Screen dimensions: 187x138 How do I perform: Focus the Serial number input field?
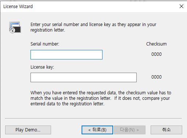(66, 55)
